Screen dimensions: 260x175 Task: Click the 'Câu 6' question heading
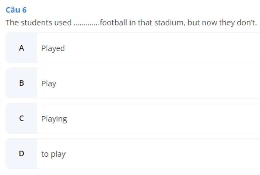coord(16,10)
